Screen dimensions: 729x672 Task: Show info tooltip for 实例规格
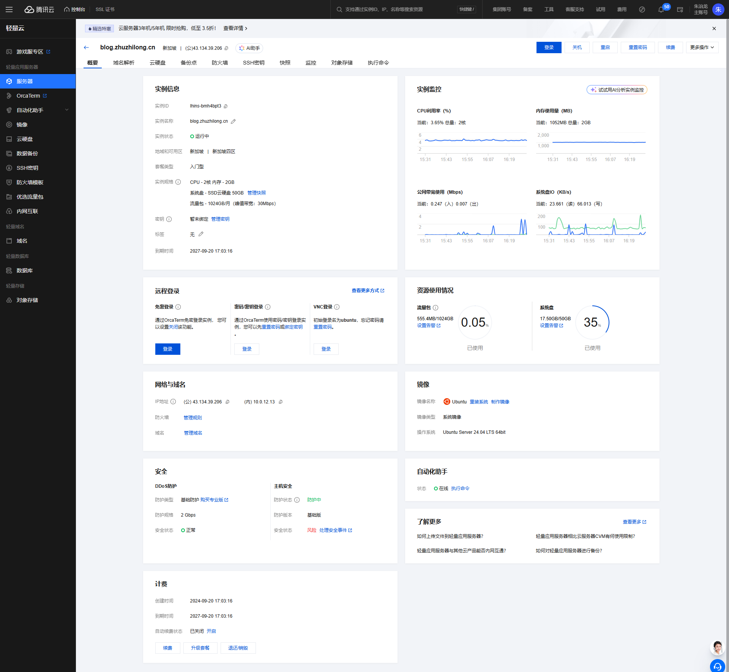point(178,182)
